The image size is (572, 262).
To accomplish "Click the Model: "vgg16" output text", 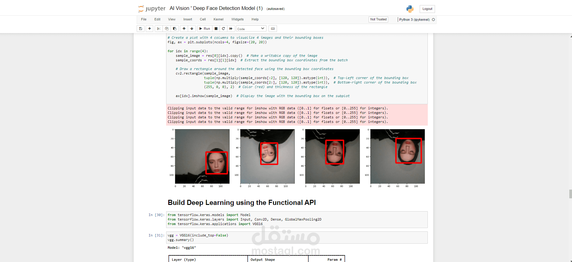I will (182, 248).
